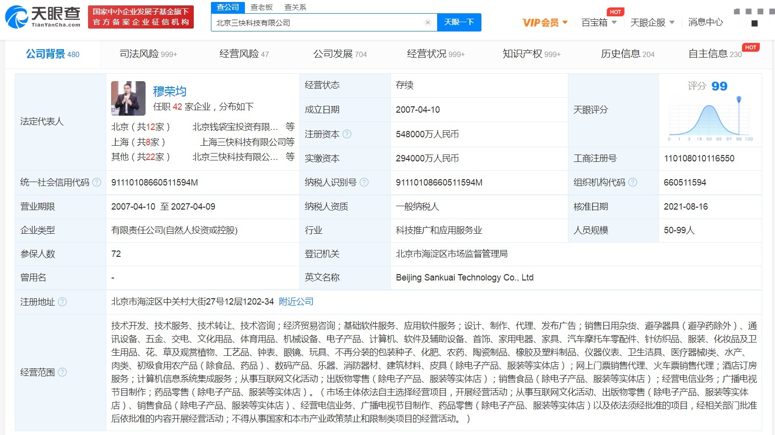The image size is (775, 435).
Task: Open help icon next to 注册资本
Action: pyautogui.click(x=347, y=134)
